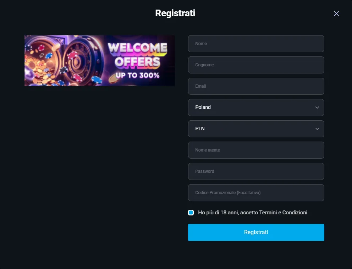
Task: Close the Registrati dialog with the X icon
Action: tap(336, 13)
